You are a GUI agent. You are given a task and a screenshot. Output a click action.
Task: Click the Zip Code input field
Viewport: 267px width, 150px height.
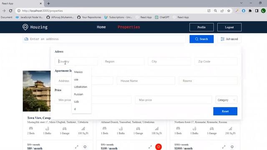(x=216, y=61)
